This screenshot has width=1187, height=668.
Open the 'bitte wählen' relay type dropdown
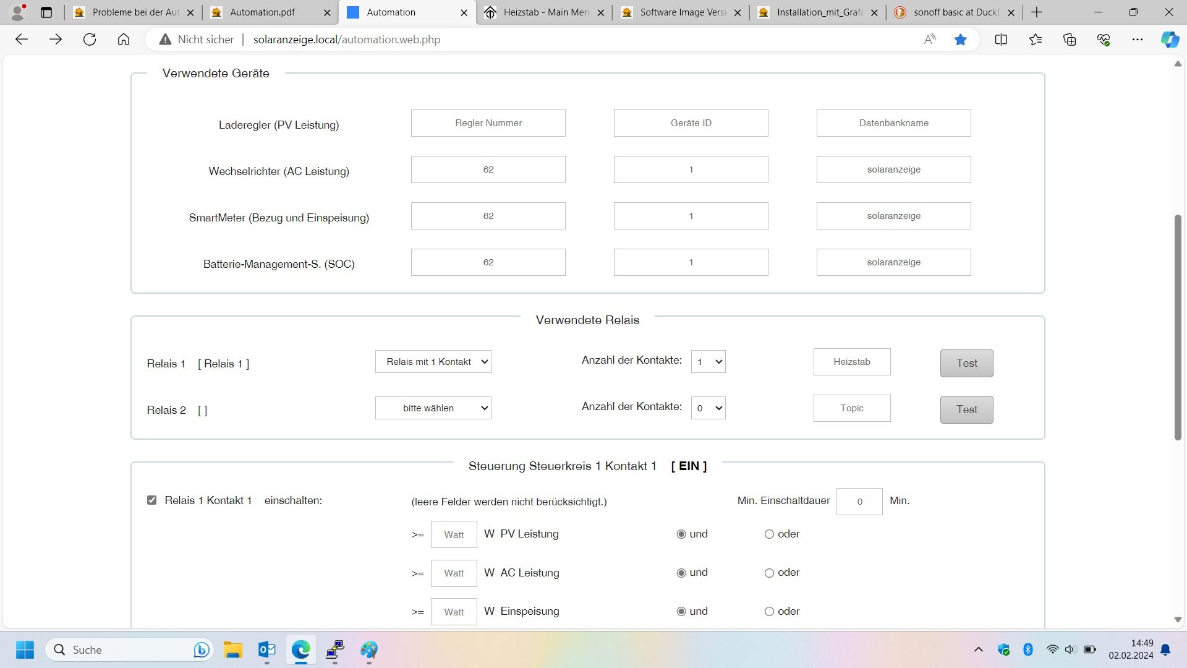click(x=433, y=408)
